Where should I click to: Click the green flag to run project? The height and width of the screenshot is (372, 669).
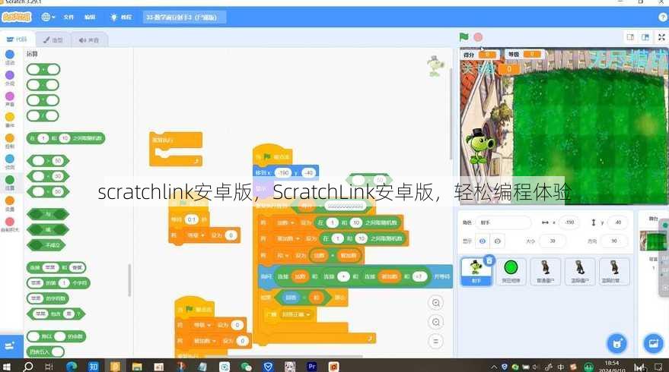tap(464, 37)
